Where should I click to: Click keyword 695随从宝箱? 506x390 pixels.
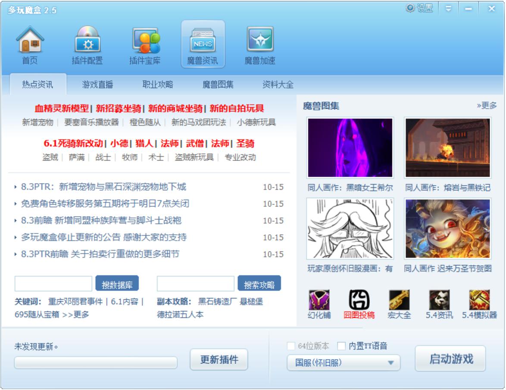click(37, 315)
